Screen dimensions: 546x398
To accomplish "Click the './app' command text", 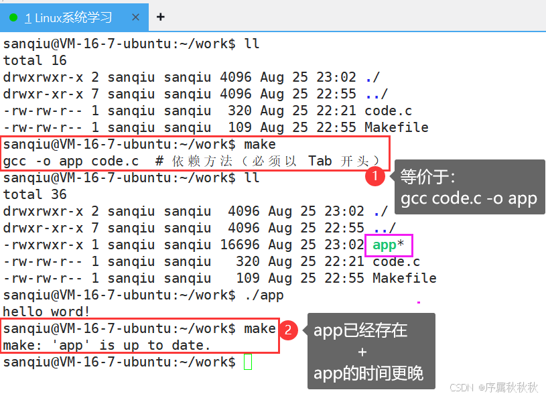I will coord(264,295).
